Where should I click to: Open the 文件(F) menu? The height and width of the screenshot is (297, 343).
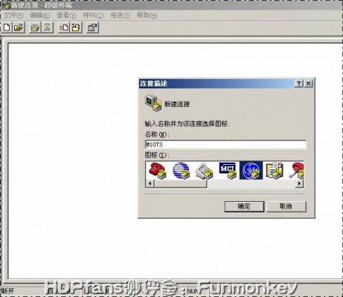pyautogui.click(x=13, y=16)
